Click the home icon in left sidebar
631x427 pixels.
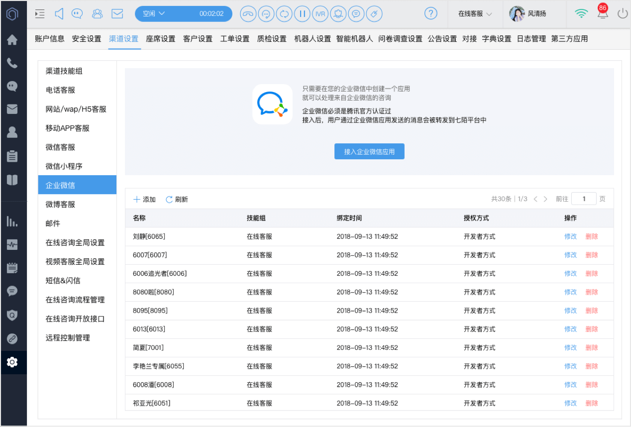(x=12, y=40)
